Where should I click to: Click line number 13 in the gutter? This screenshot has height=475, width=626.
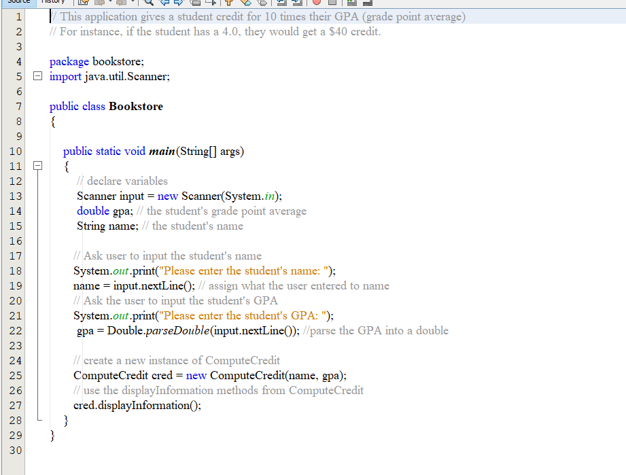pyautogui.click(x=16, y=196)
